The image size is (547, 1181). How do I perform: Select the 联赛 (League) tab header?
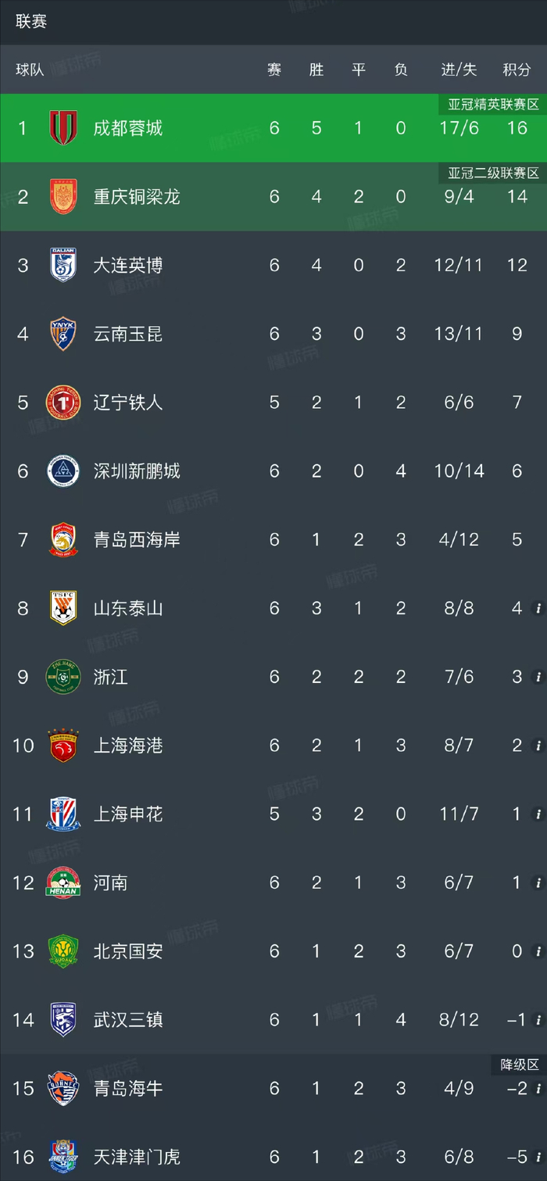click(31, 21)
